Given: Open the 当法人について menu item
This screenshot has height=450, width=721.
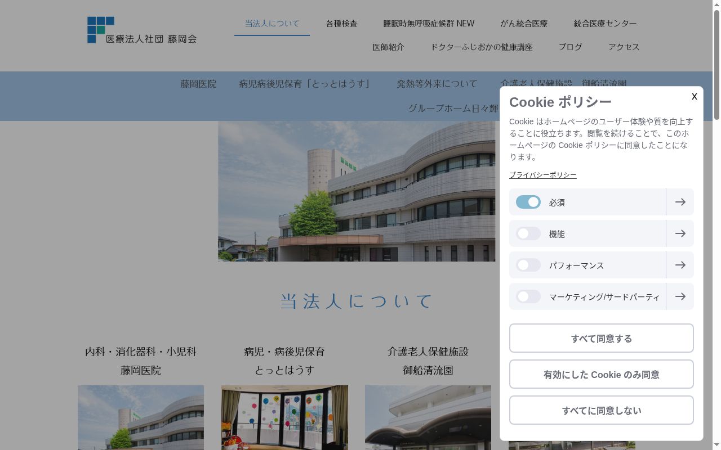Looking at the screenshot, I should [272, 24].
